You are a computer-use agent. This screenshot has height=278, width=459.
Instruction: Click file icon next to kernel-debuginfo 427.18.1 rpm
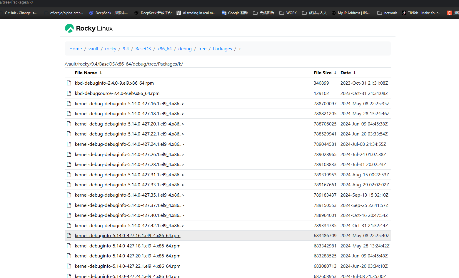69,246
